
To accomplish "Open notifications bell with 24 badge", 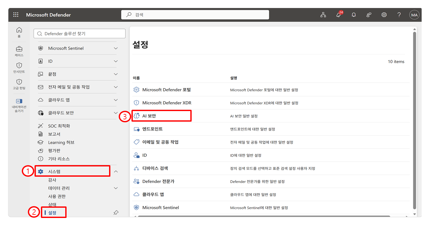I will (x=338, y=15).
